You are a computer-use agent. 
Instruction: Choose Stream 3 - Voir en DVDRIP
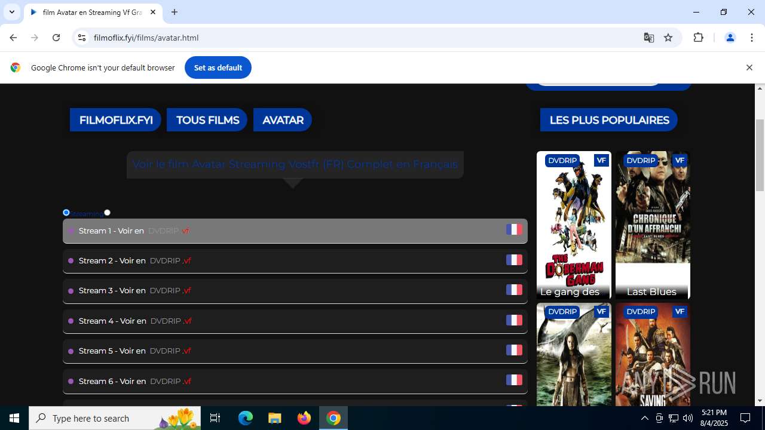(x=295, y=291)
